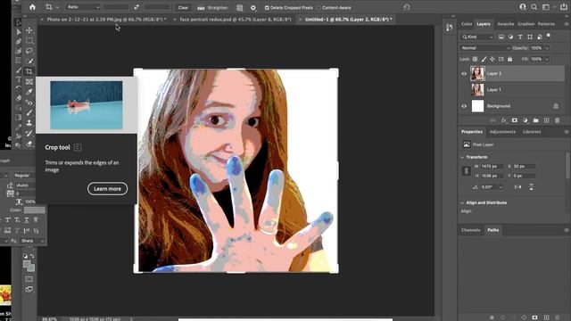Collapse the Transform section
571x321 pixels.
462,157
